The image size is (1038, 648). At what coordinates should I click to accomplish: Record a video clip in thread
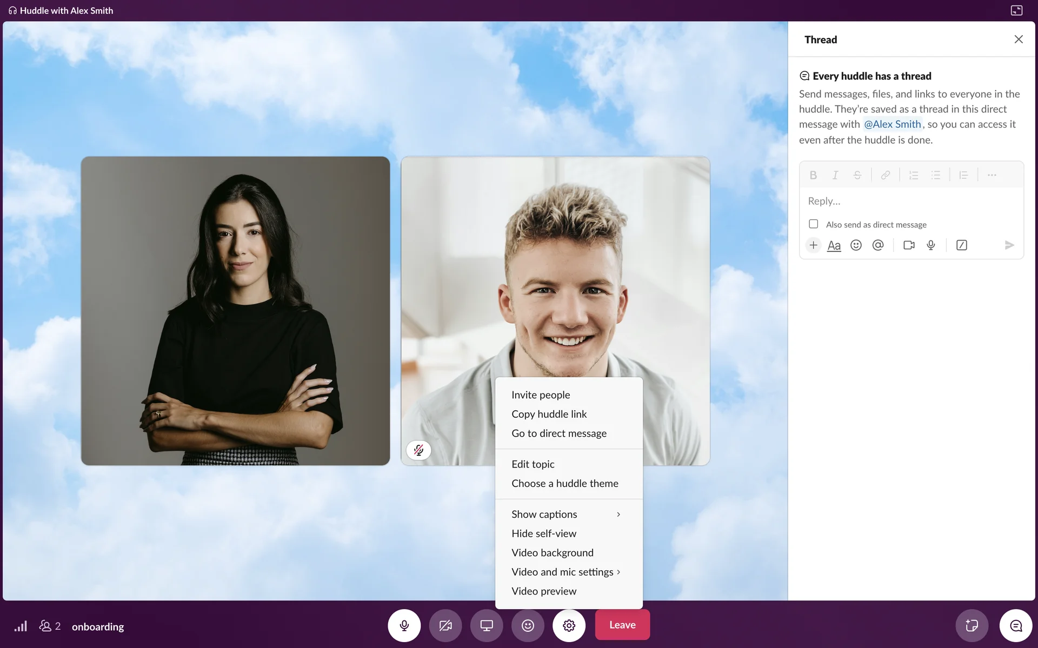909,245
